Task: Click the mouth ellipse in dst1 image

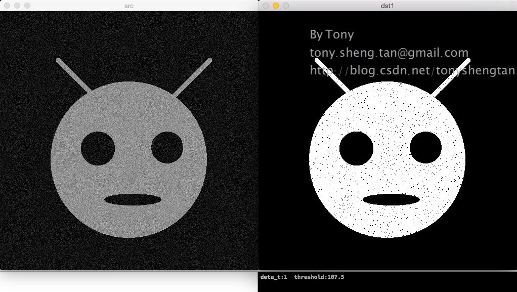Action: (x=392, y=199)
